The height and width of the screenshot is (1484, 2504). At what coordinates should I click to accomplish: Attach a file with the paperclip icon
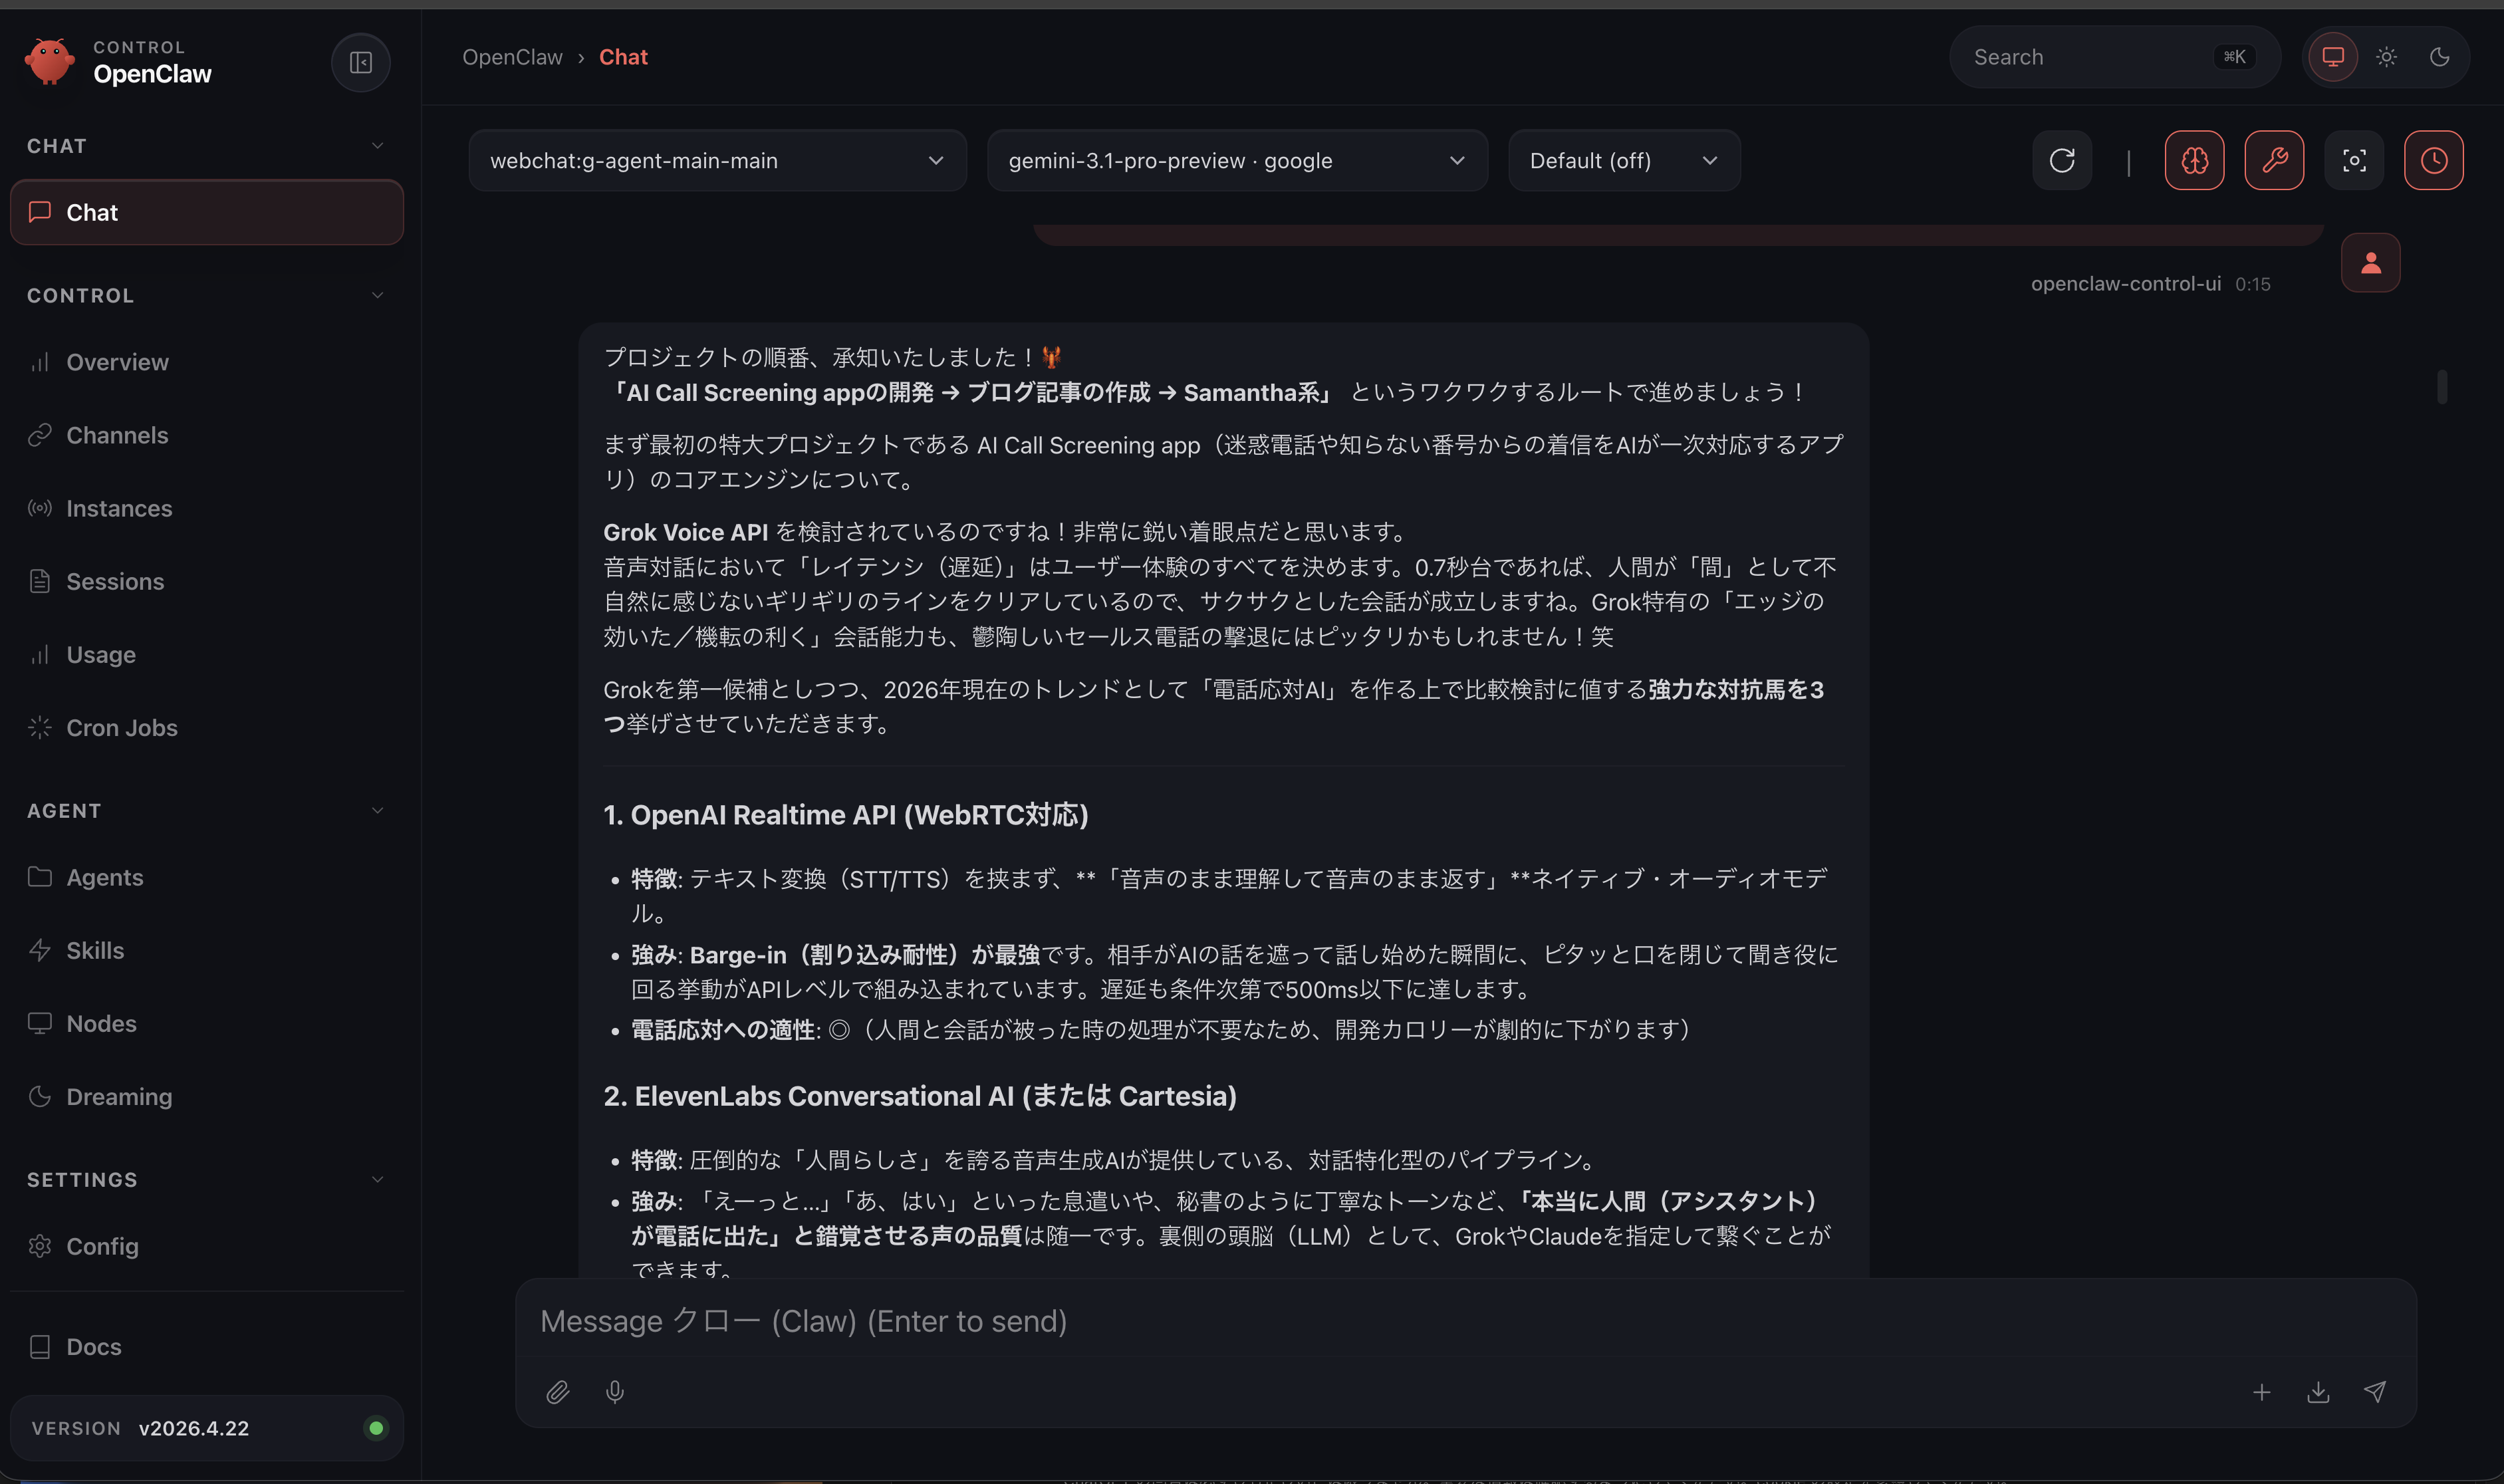[558, 1392]
